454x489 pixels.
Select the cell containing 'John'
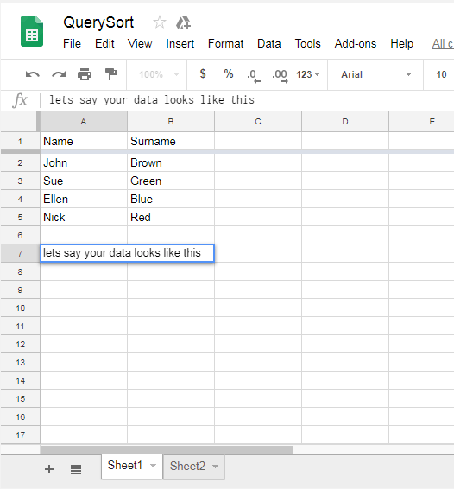(84, 162)
